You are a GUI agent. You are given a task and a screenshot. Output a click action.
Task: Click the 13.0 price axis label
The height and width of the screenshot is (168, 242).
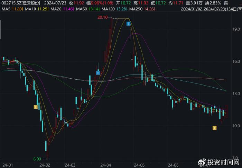pos(236,93)
